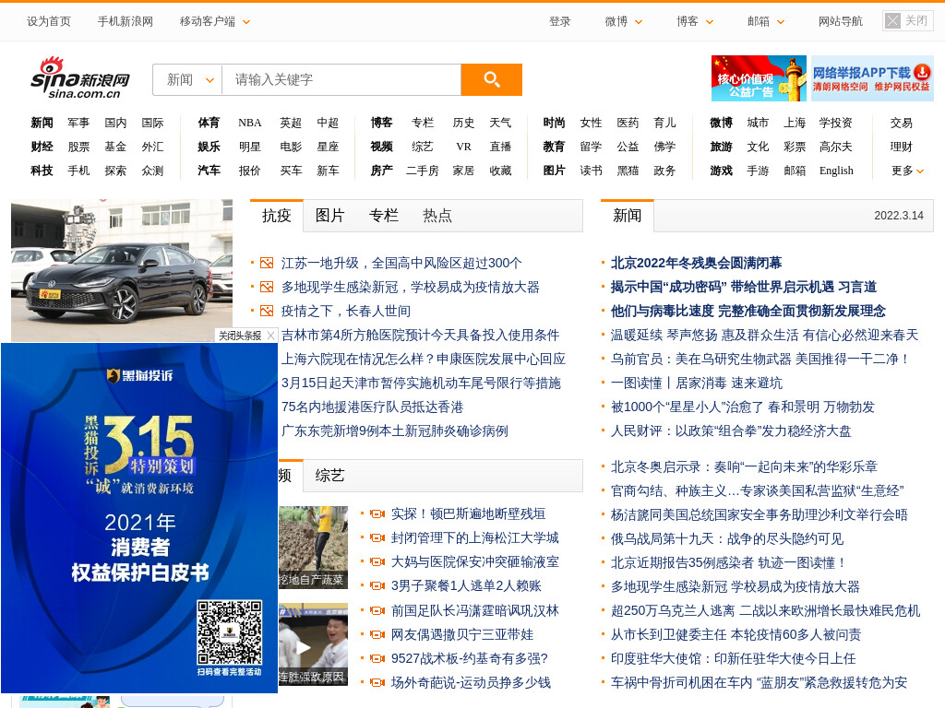This screenshot has width=945, height=708.
Task: Expand the 更多 navigation dropdown
Action: click(908, 171)
